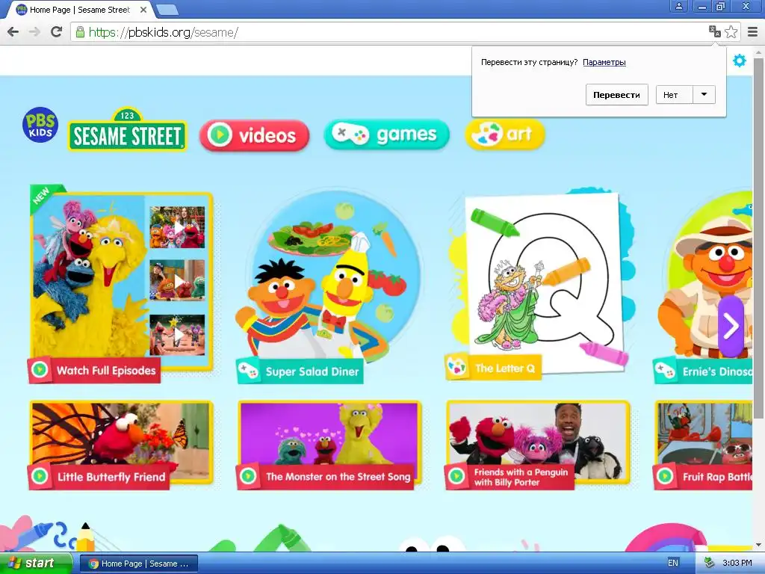Click the browser forward arrow

click(34, 32)
